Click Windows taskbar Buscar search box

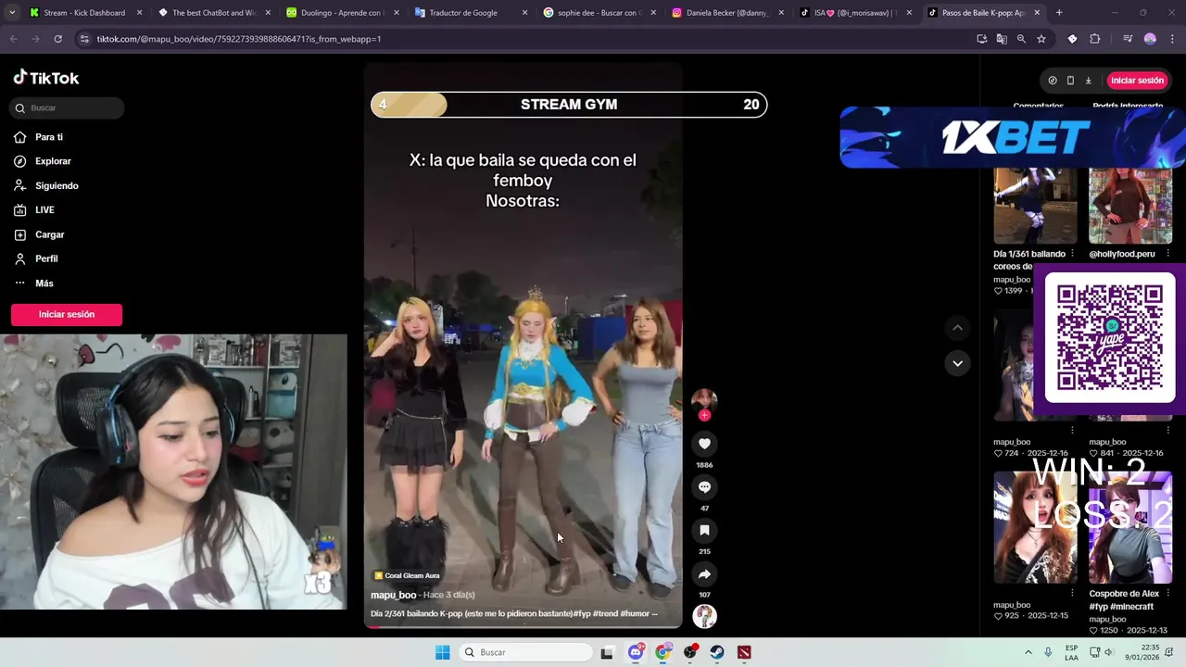(525, 652)
